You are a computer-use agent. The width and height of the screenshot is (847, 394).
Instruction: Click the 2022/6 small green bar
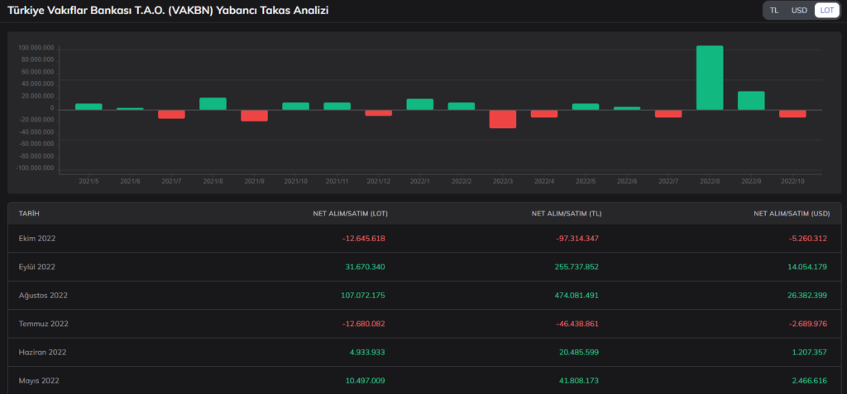(x=627, y=108)
